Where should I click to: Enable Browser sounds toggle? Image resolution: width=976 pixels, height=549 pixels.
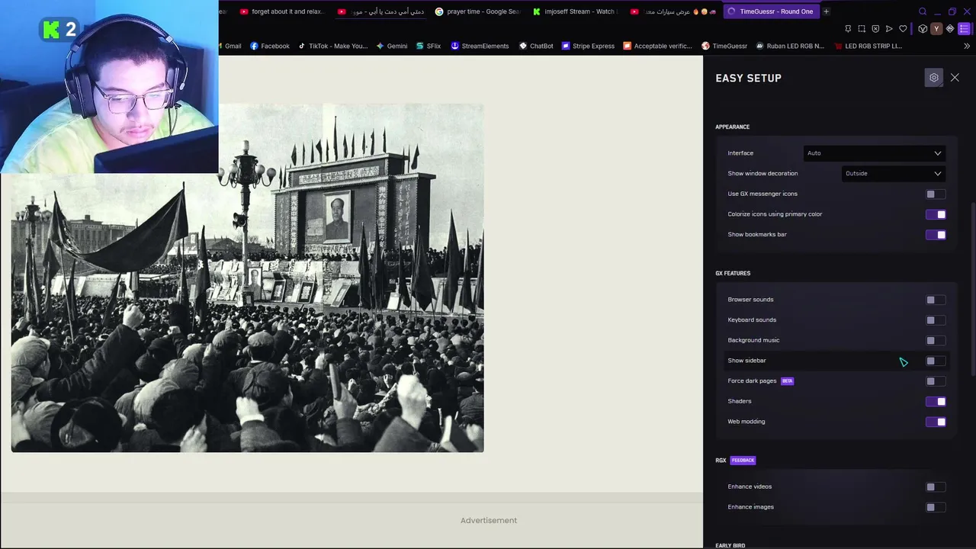click(x=936, y=300)
